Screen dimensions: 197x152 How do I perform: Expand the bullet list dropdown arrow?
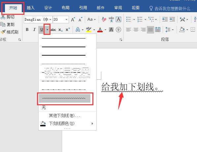point(134,19)
